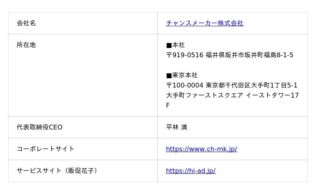Click the 東京都千代田区大手町1丁目5-1 address text
The height and width of the screenshot is (194, 323).
[252, 86]
